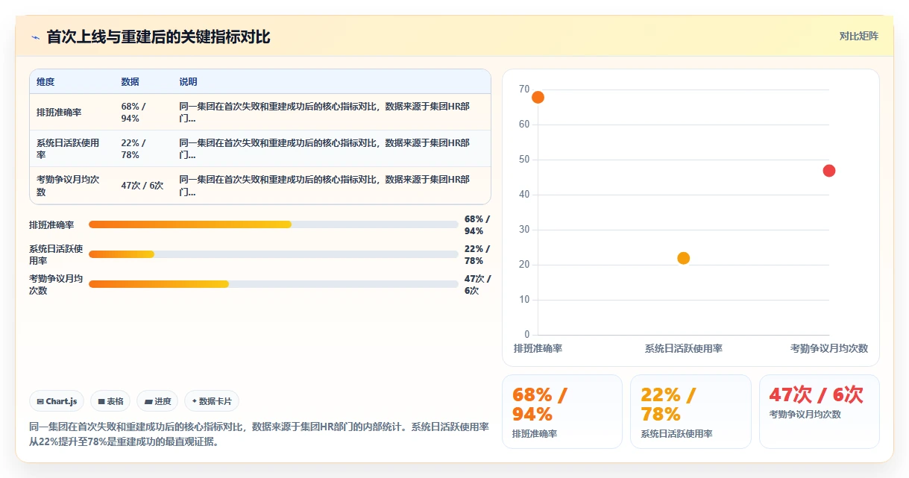The image size is (909, 478).
Task: Click the 47次 / 6次 value beside the progress bar
Action: [x=477, y=284]
